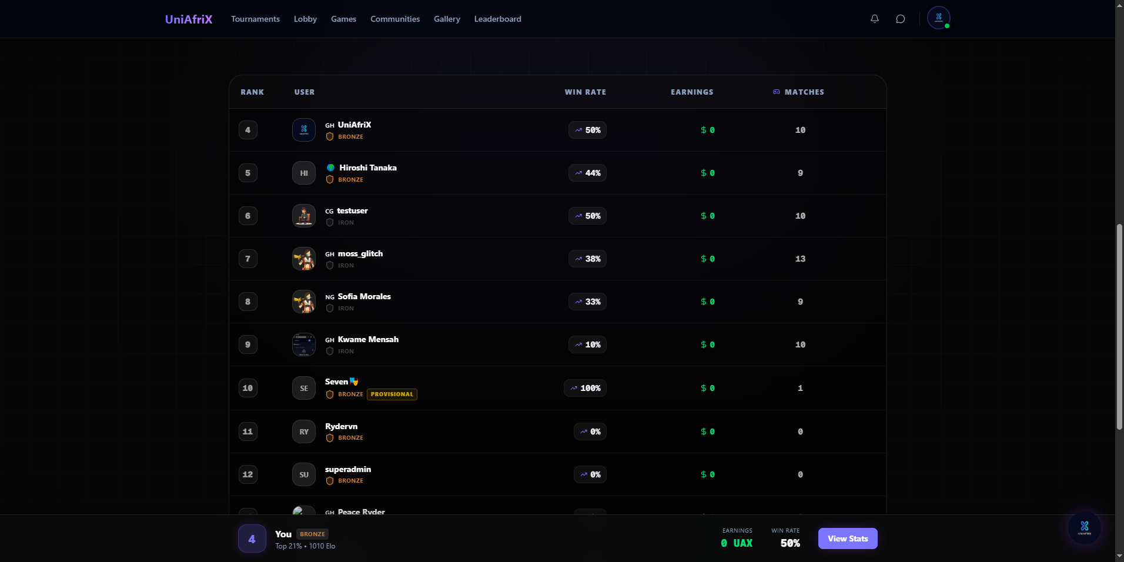Click the bronze shield icon under Seven
Image resolution: width=1124 pixels, height=562 pixels.
[x=330, y=394]
